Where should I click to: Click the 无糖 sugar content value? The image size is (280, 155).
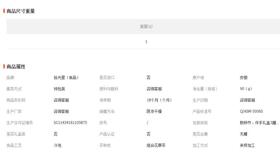(x=243, y=134)
